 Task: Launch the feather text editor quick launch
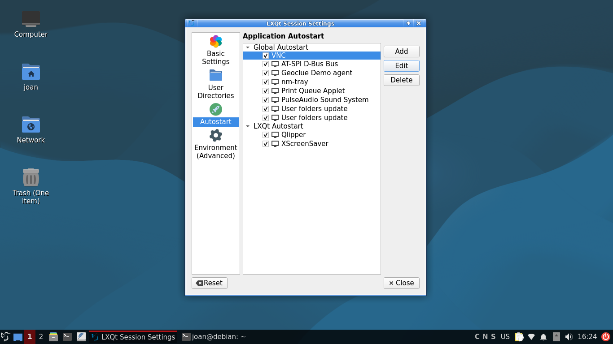[x=81, y=336]
